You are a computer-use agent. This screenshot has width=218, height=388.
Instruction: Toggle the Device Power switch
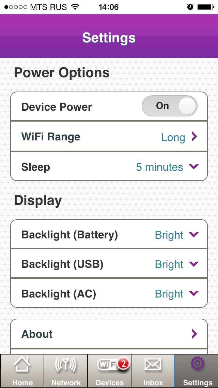169,106
